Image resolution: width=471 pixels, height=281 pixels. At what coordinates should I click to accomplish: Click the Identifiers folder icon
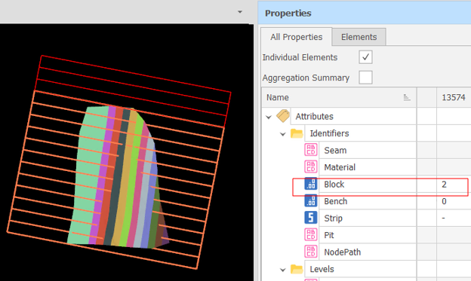[x=297, y=133]
